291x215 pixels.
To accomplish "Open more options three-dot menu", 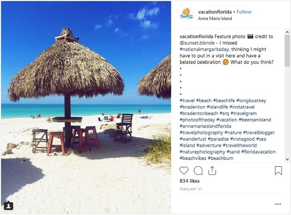I will pos(278,204).
